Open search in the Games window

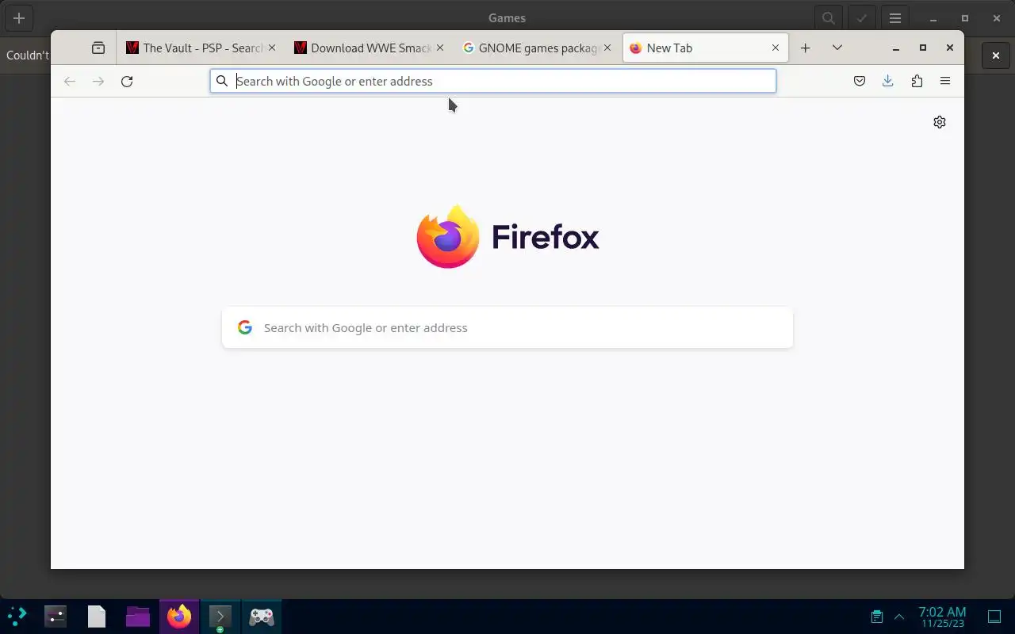coord(828,18)
